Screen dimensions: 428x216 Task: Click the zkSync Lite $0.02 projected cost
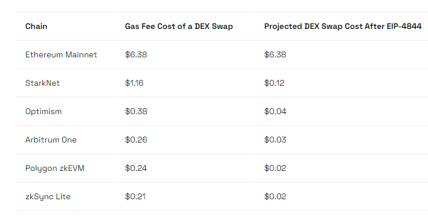pyautogui.click(x=275, y=197)
